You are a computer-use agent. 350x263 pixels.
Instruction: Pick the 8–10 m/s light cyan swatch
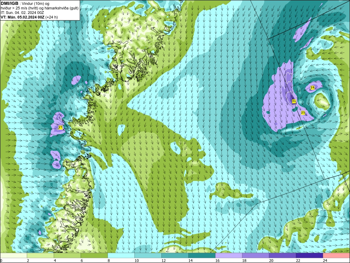coord(121,255)
